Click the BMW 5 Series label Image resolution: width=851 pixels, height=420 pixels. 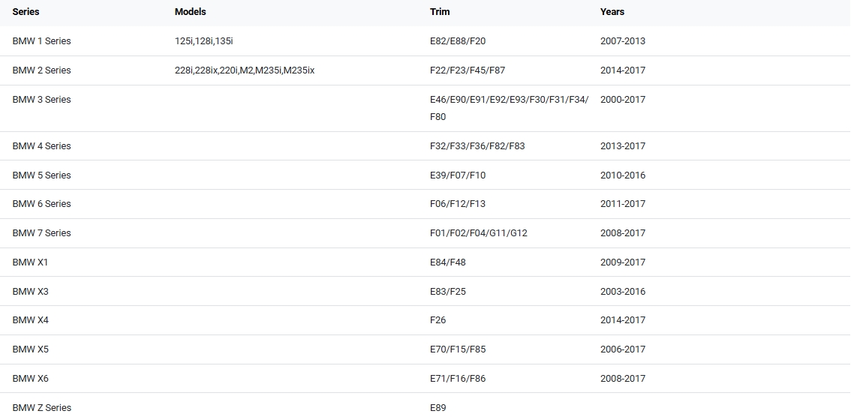coord(41,175)
